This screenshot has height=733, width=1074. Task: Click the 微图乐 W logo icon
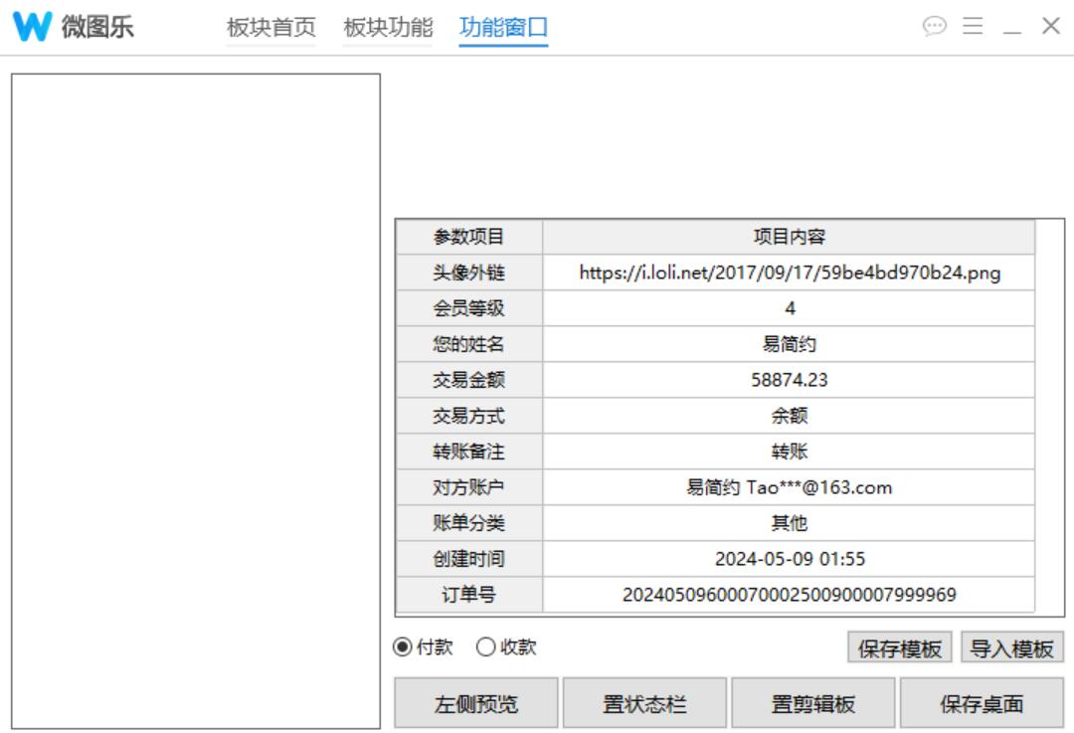point(32,27)
